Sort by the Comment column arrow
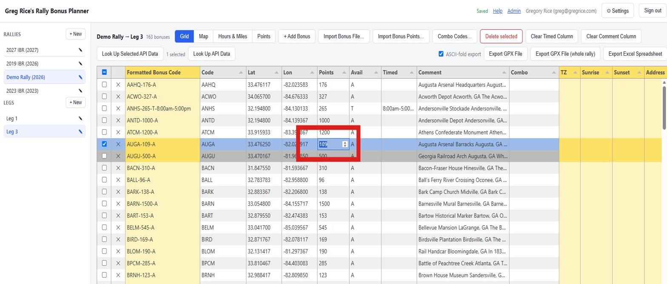 pos(504,73)
